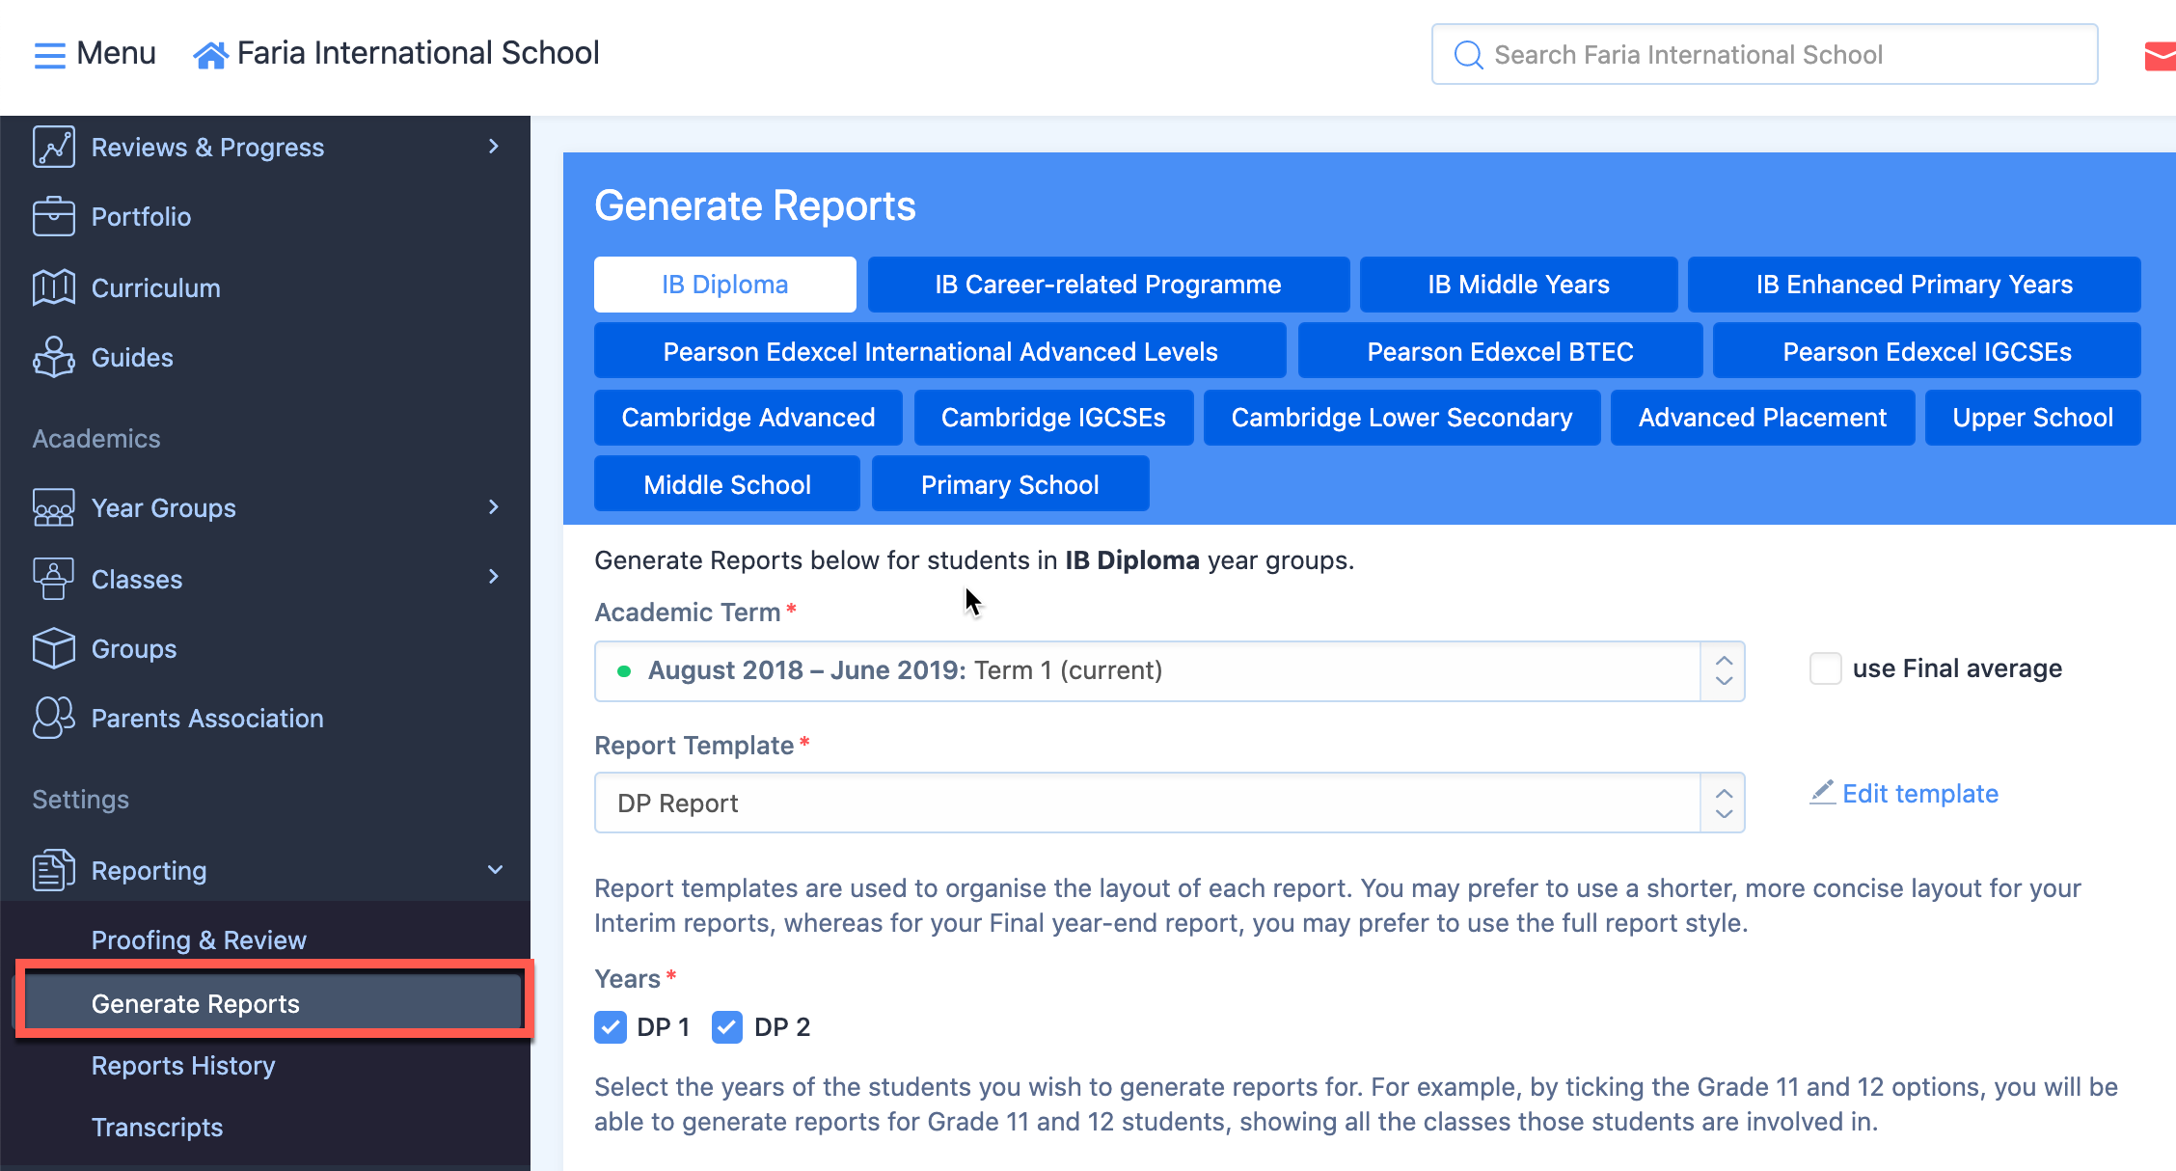Click the Classes icon
The height and width of the screenshot is (1171, 2176).
click(x=53, y=579)
